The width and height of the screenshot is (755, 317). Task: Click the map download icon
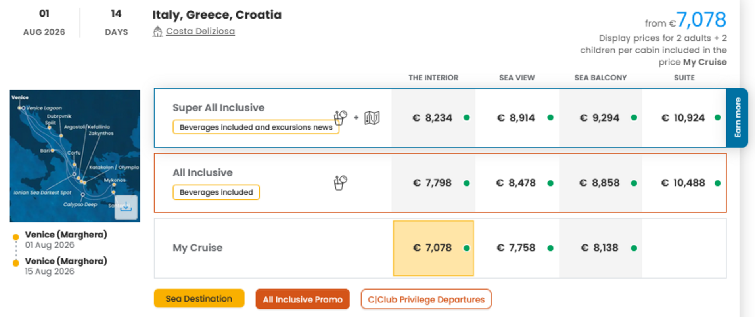click(126, 207)
